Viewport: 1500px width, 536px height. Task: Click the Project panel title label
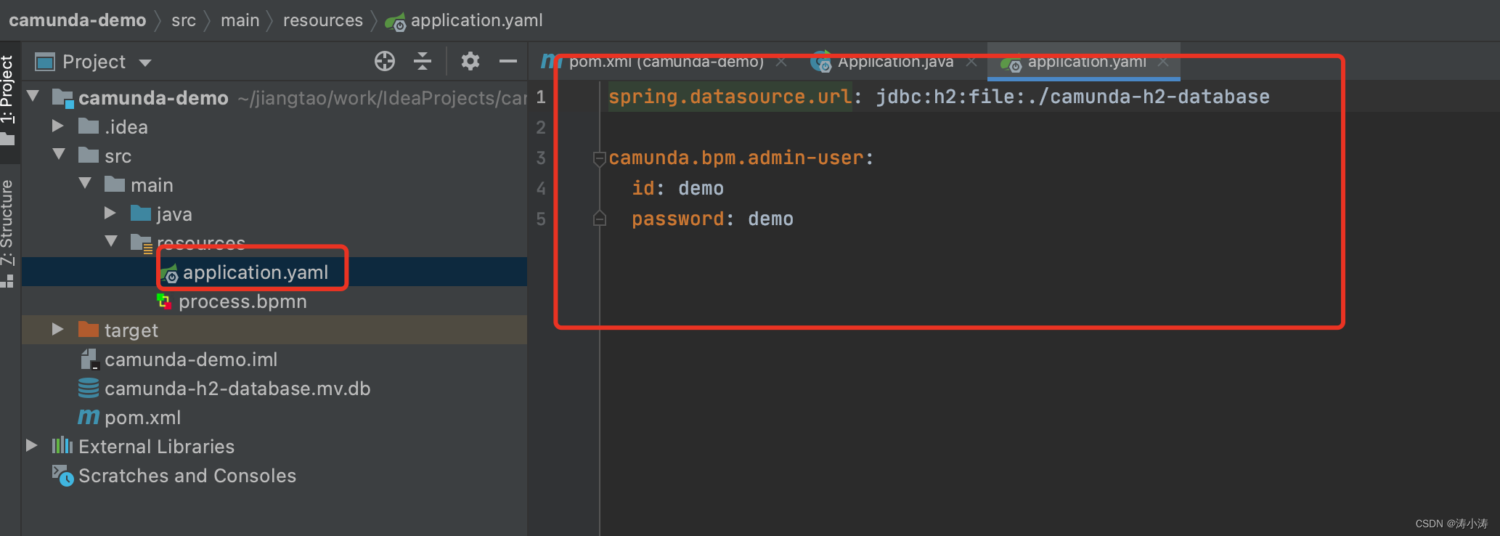[x=94, y=62]
